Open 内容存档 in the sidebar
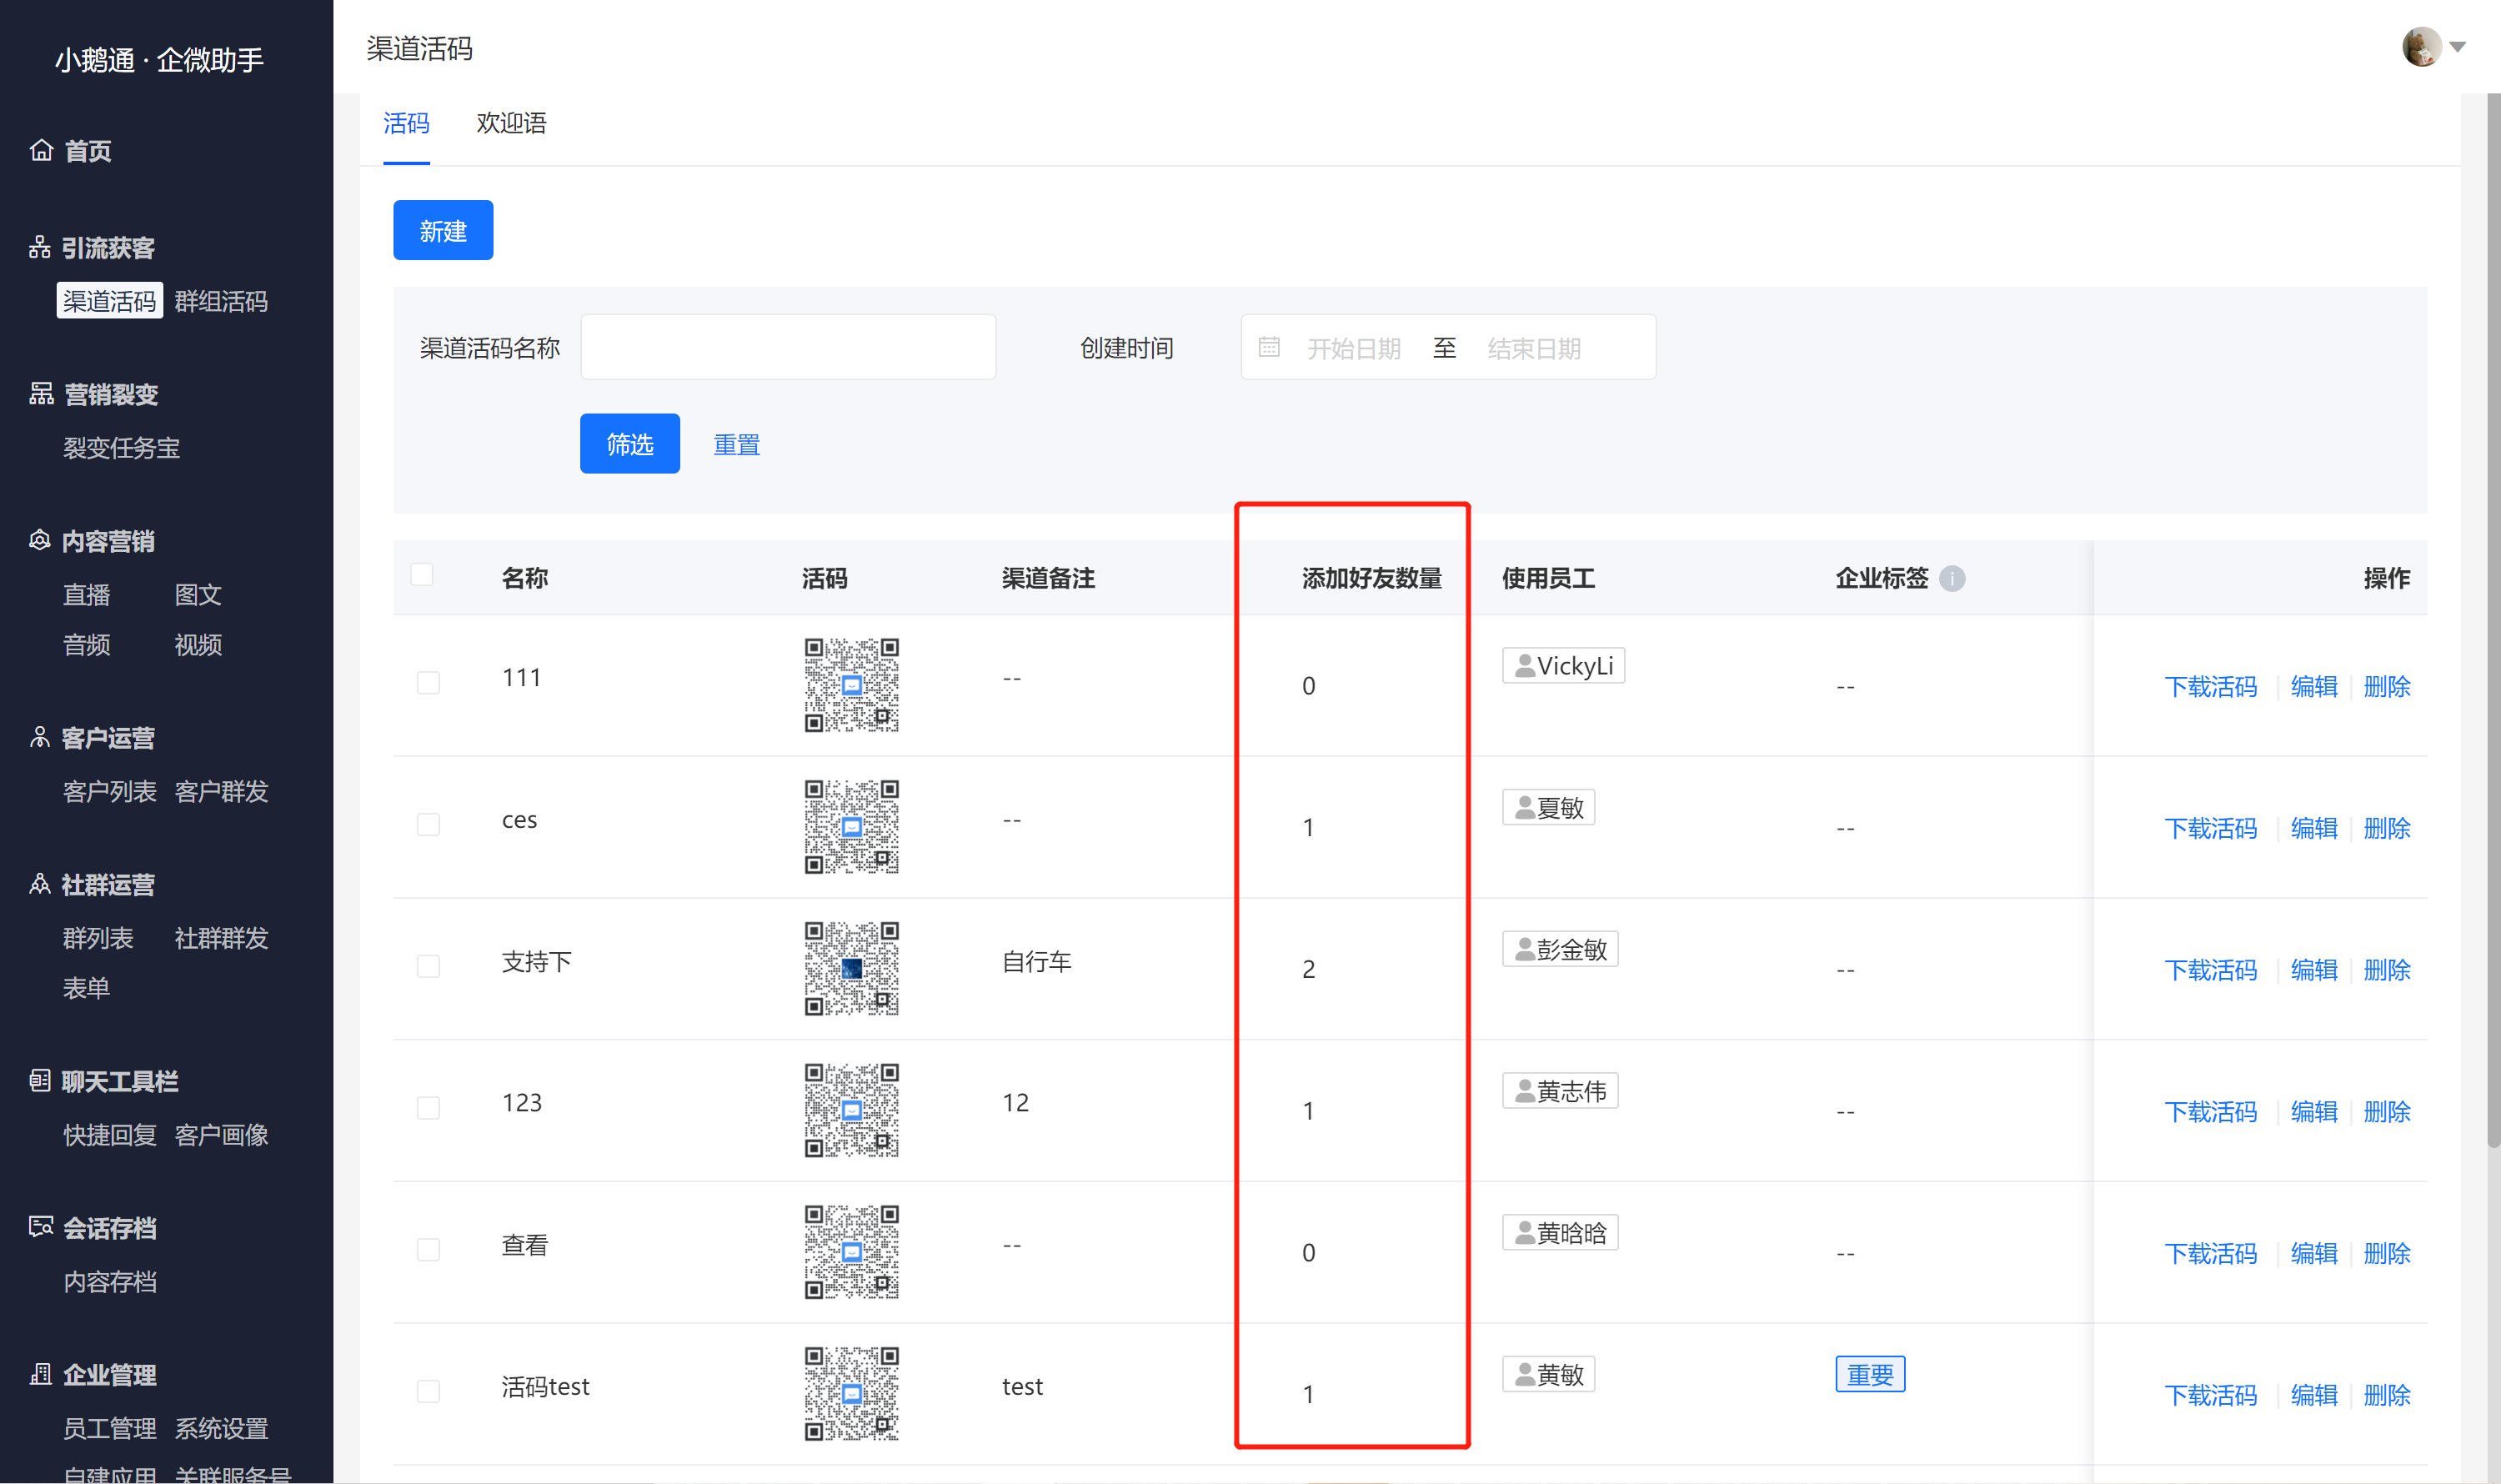 click(x=109, y=1282)
